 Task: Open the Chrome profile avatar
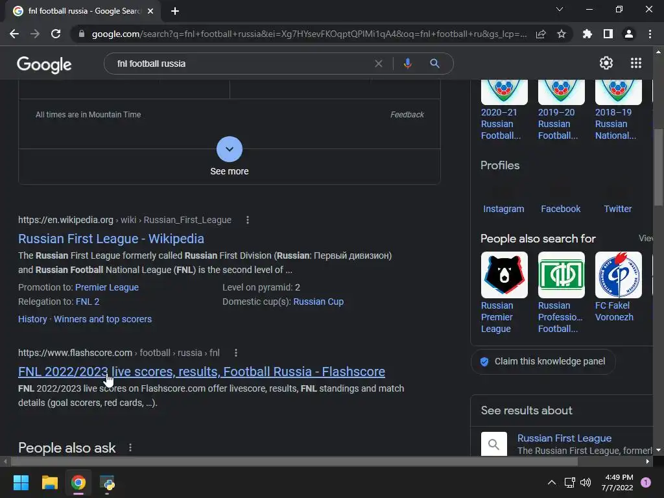629,34
